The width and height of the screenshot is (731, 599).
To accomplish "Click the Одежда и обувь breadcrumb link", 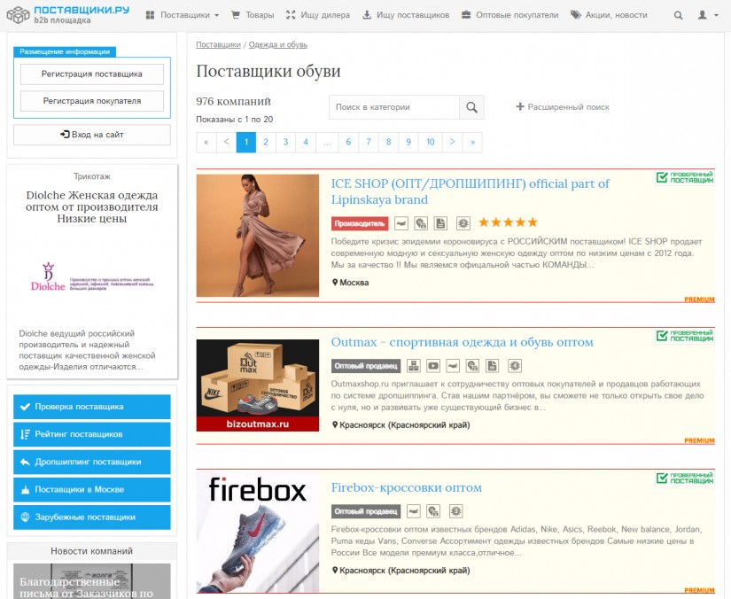I will [x=278, y=45].
